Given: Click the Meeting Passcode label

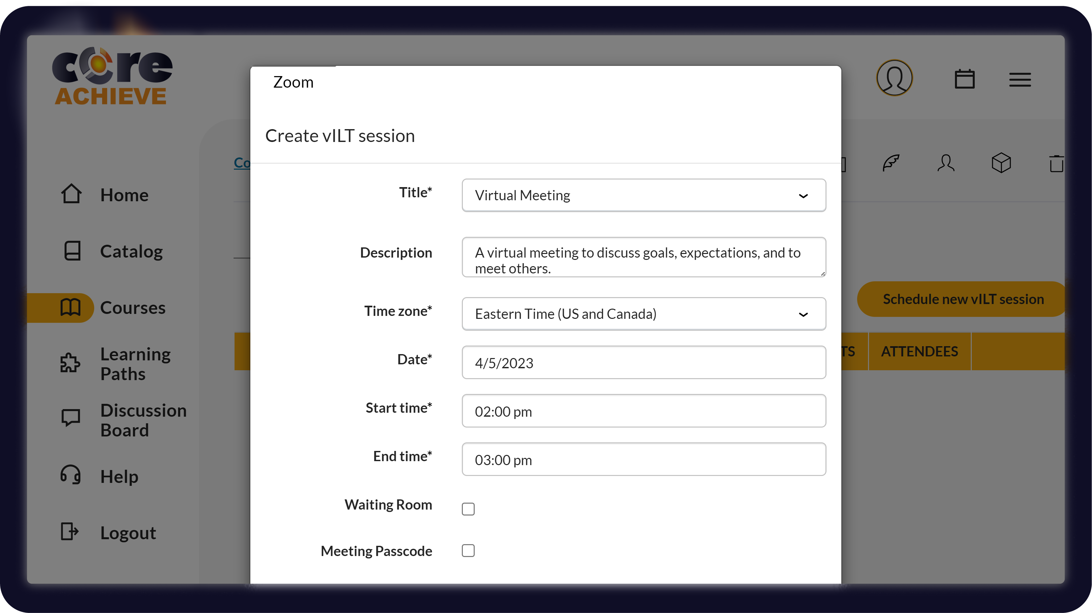Looking at the screenshot, I should [377, 551].
